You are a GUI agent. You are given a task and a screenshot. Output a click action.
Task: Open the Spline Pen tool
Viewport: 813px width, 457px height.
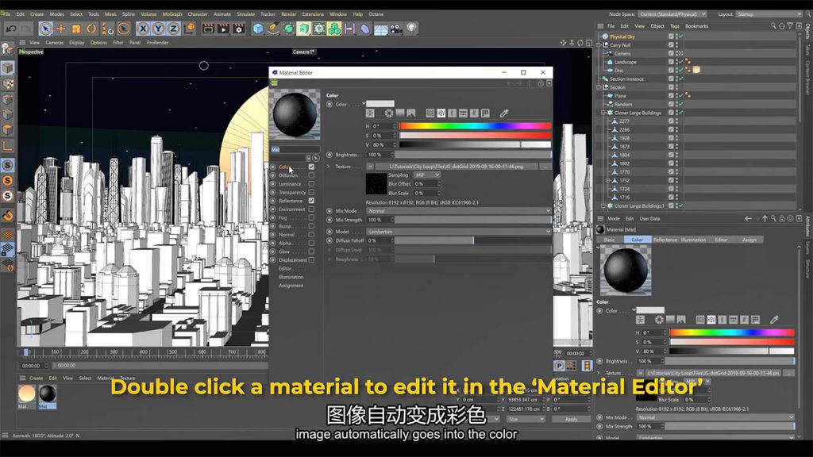(273, 29)
